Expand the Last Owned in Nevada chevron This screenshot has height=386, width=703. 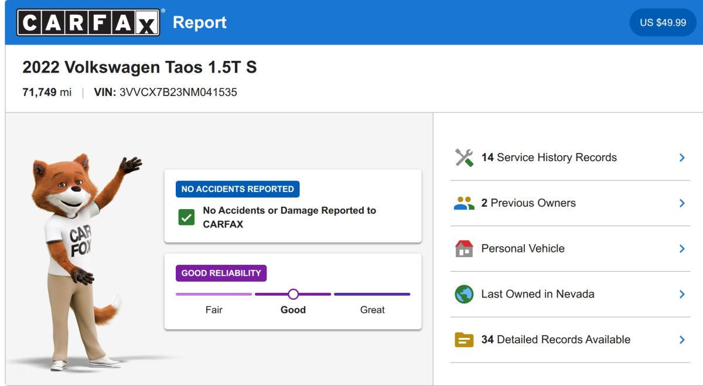tap(682, 294)
